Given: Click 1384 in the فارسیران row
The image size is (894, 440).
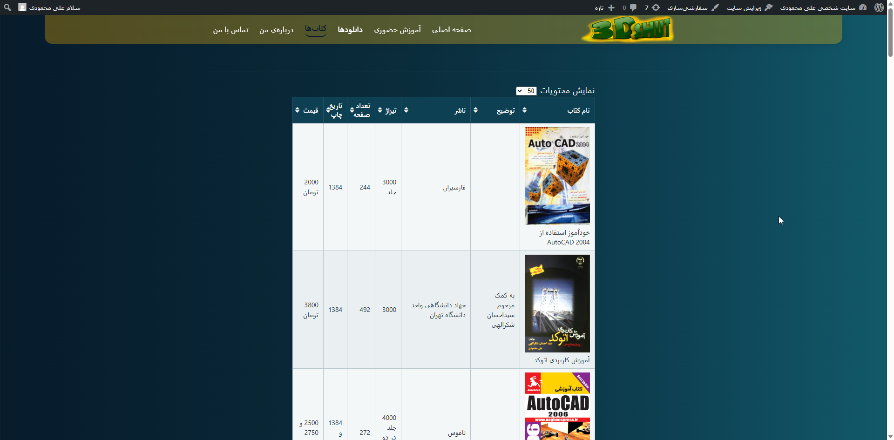Looking at the screenshot, I should click(335, 187).
